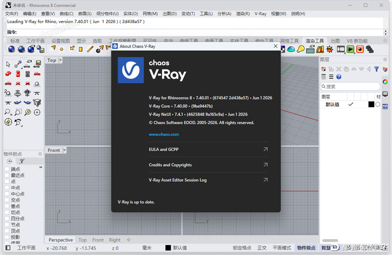Click the black color swatch of 默认值 layer
Viewport: 392px width, 255px height.
click(x=371, y=104)
